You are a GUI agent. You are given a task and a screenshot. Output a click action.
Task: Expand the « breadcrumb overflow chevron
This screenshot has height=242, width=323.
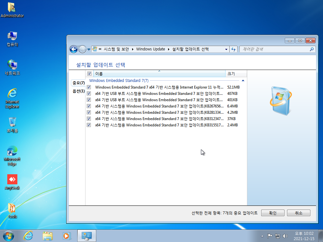coord(100,49)
